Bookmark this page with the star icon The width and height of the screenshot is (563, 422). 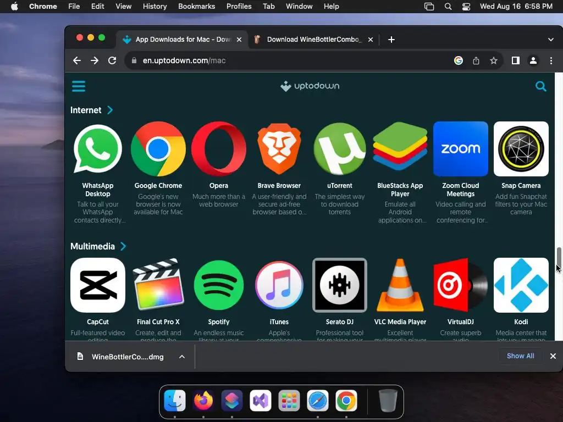494,60
